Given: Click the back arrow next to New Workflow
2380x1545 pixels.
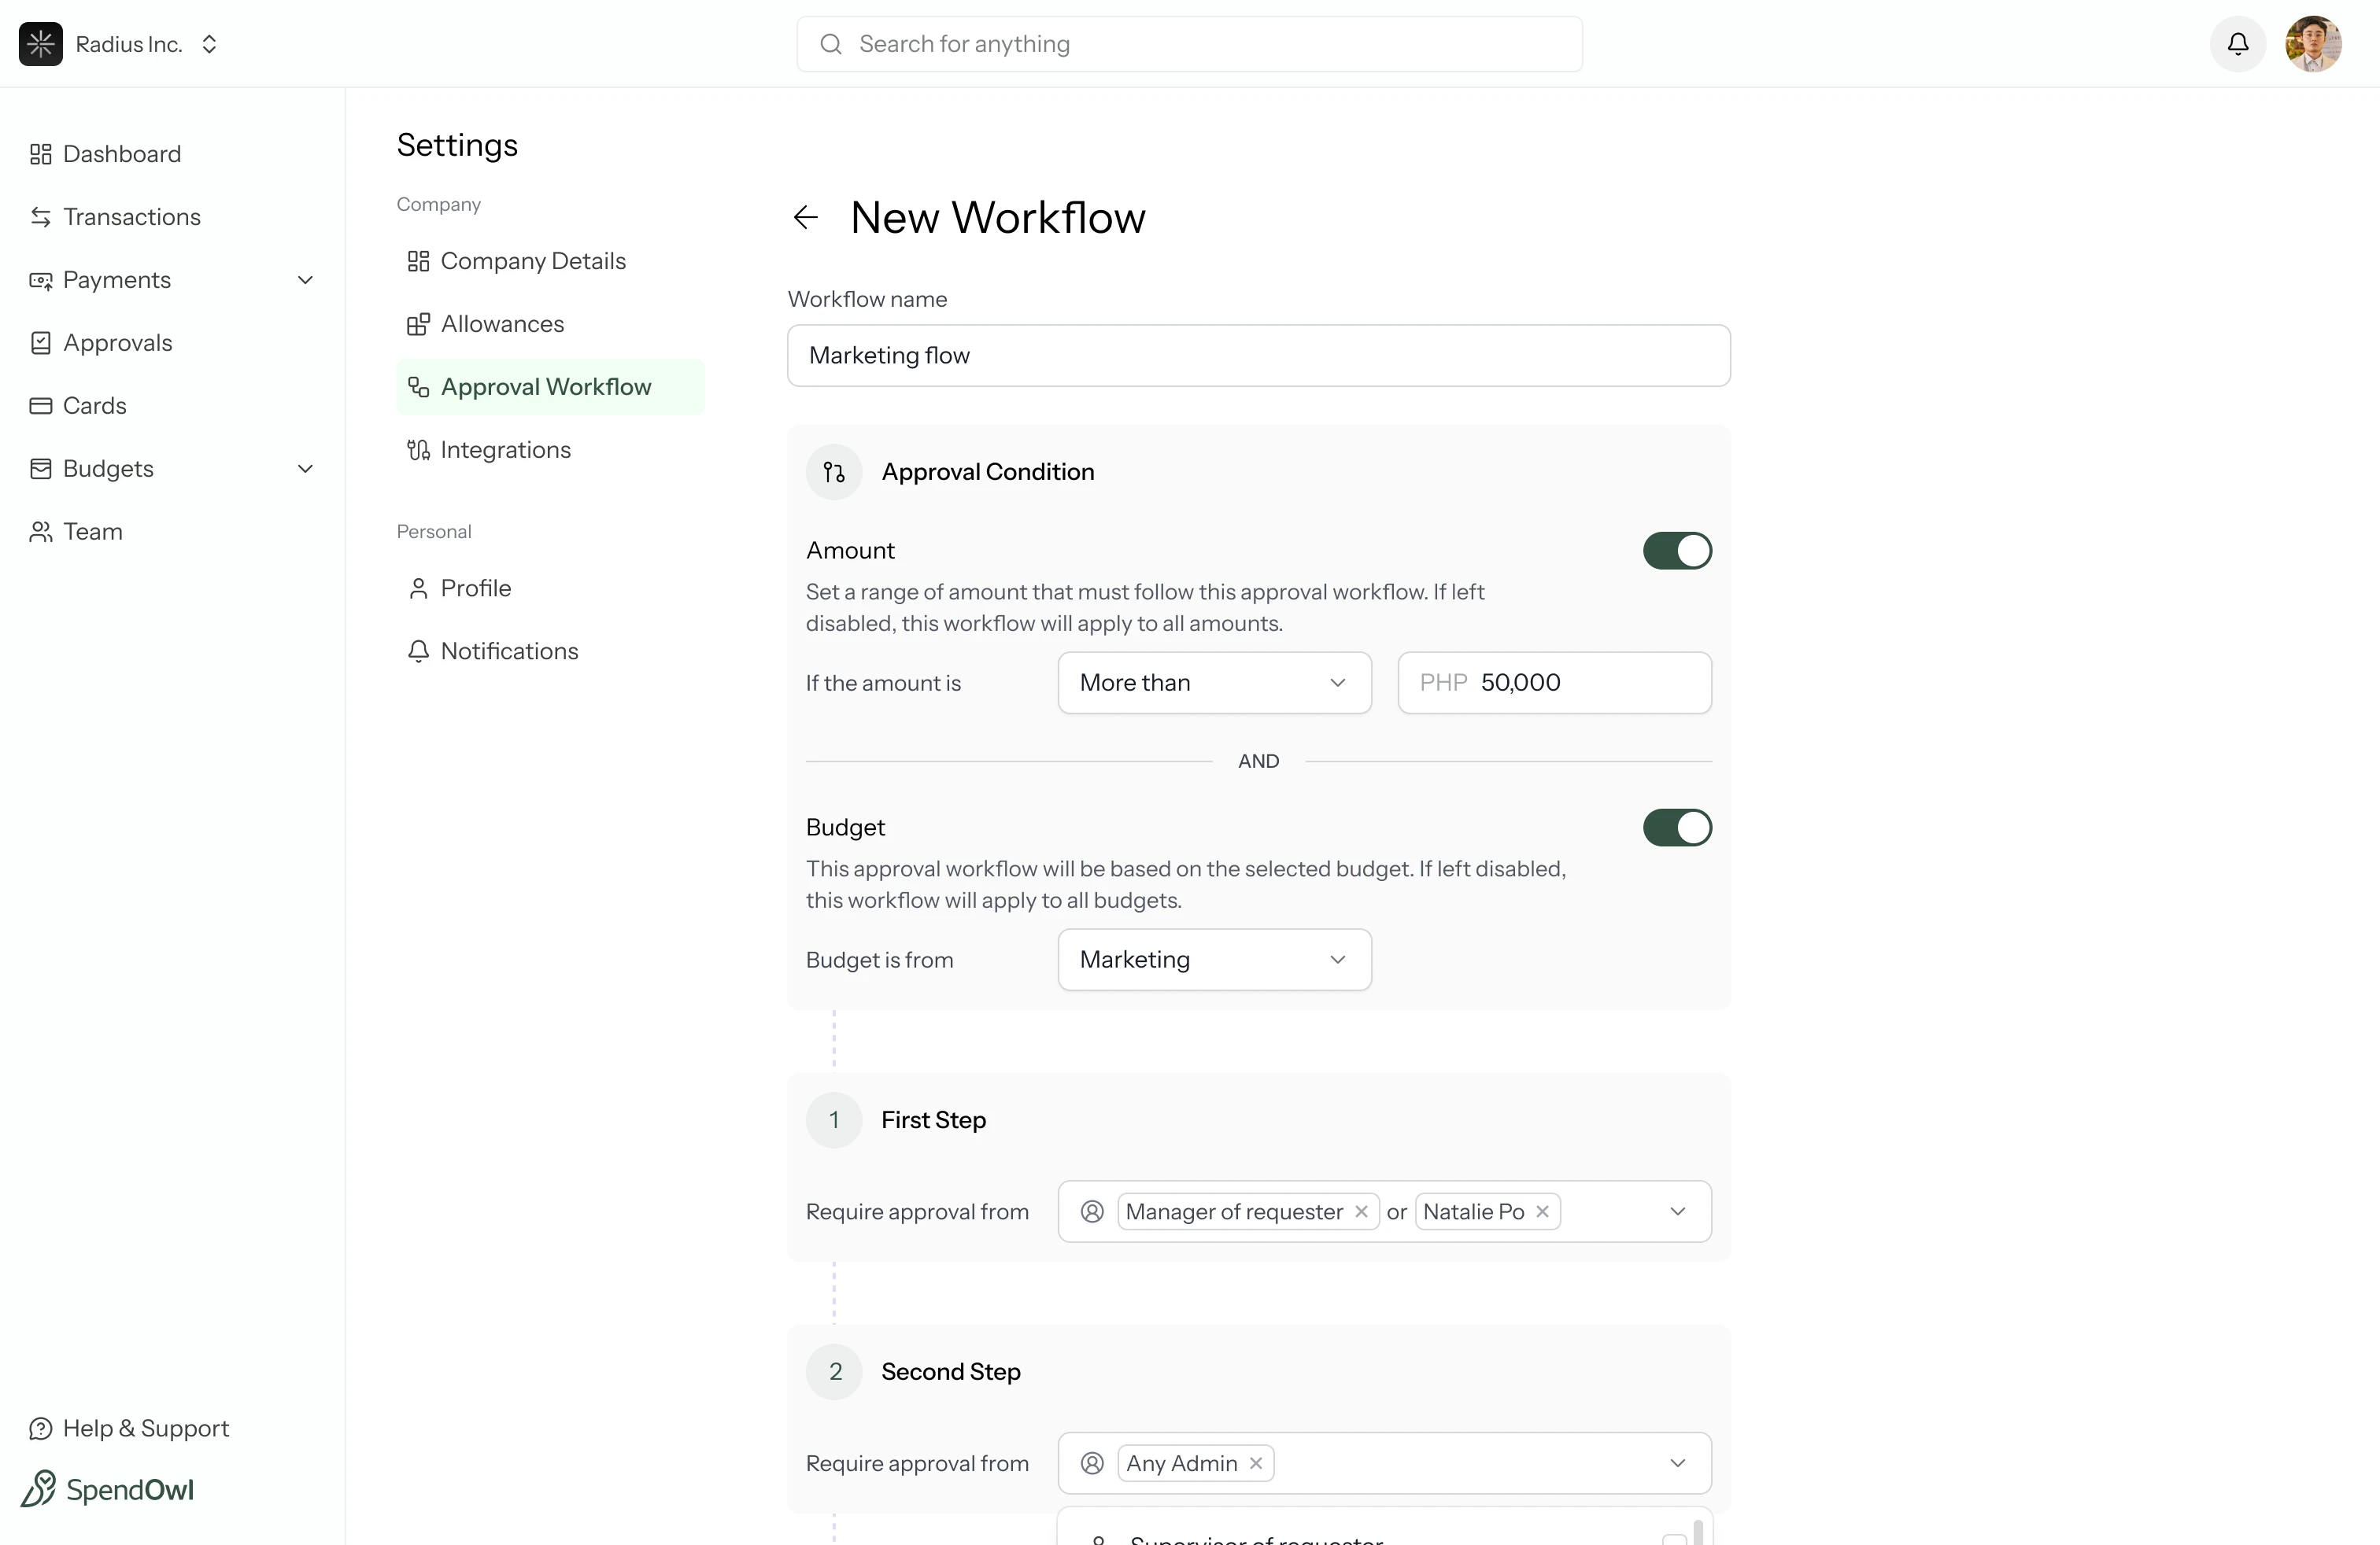Looking at the screenshot, I should click(x=806, y=217).
